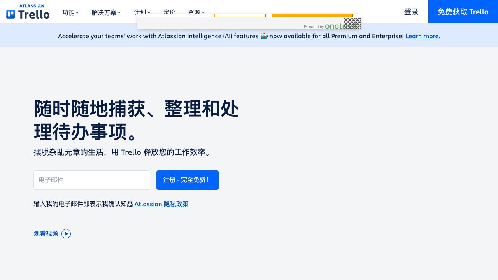Click the Trello logo icon
498x280 pixels.
point(11,14)
